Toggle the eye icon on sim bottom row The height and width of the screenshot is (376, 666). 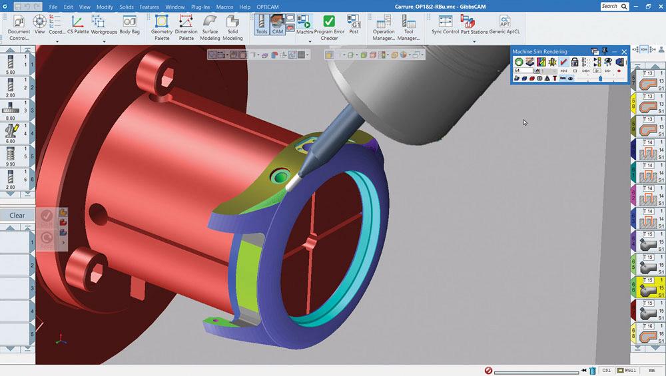571,78
